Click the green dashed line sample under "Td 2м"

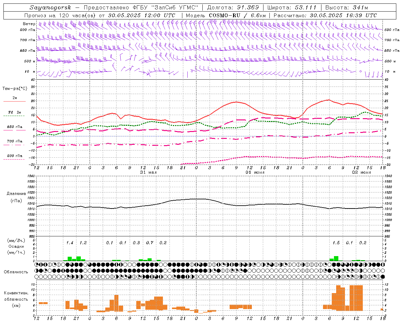coord(14,116)
